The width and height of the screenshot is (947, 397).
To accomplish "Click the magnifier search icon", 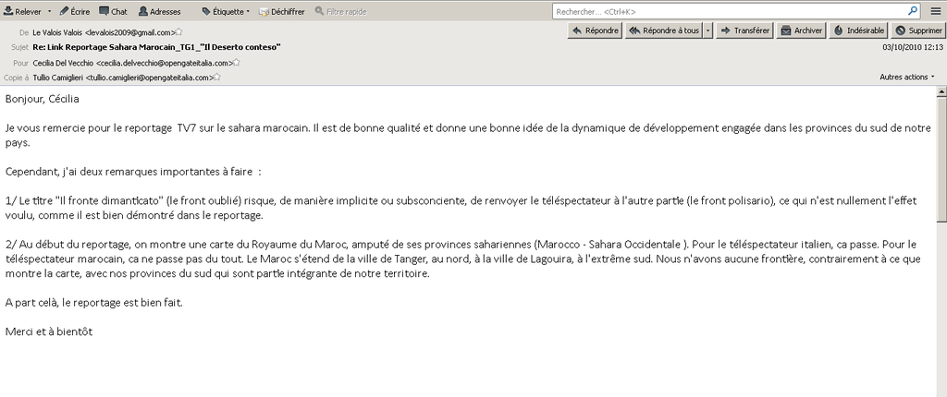I will coord(913,11).
